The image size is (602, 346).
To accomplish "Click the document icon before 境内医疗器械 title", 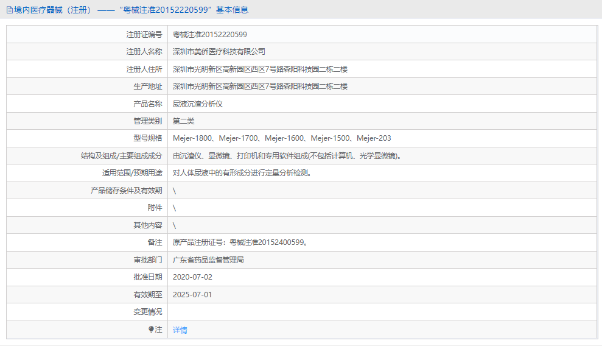I will pyautogui.click(x=10, y=10).
